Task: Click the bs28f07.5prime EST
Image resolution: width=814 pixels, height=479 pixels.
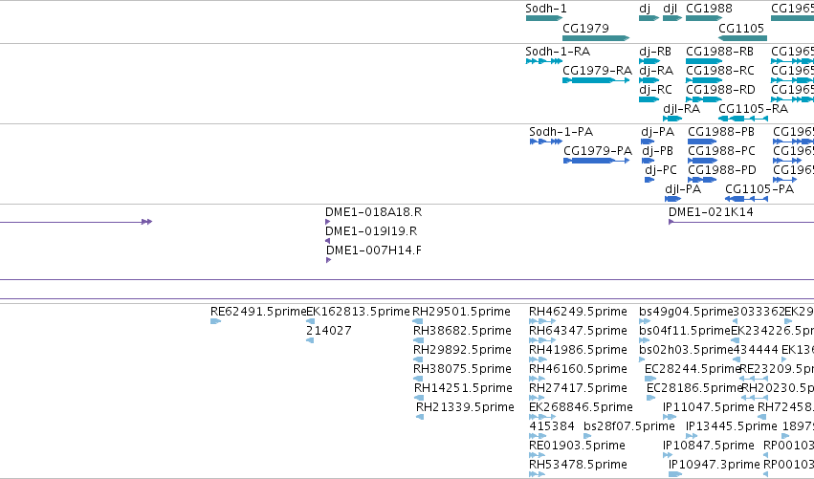Action: click(x=587, y=437)
